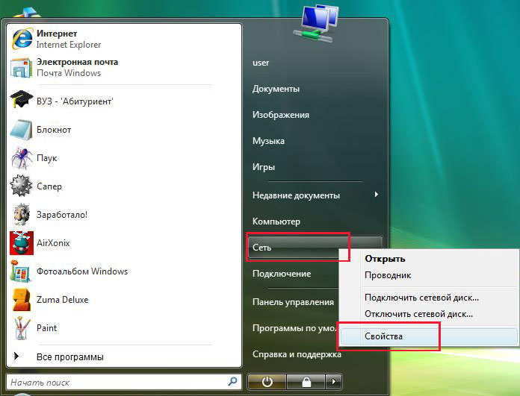
Task: Select Подключить сетевой диск...
Action: [x=421, y=298]
